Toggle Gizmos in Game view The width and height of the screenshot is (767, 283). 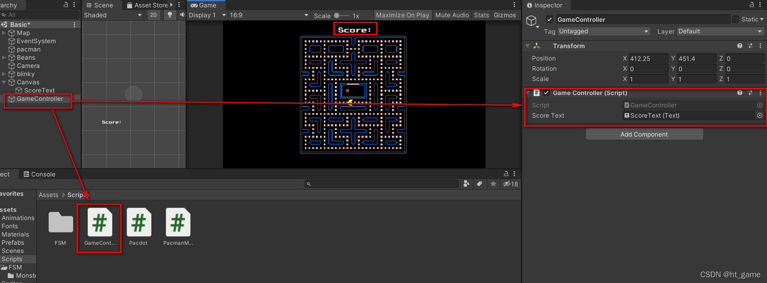pyautogui.click(x=504, y=15)
